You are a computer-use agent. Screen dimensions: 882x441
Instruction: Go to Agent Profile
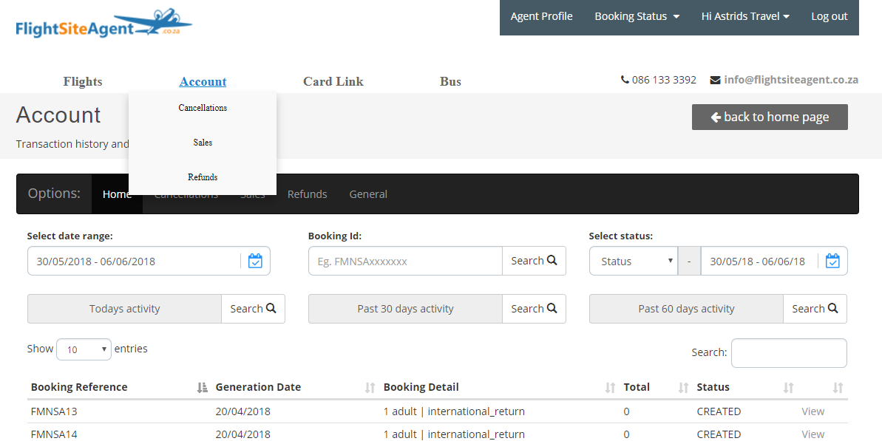[542, 17]
